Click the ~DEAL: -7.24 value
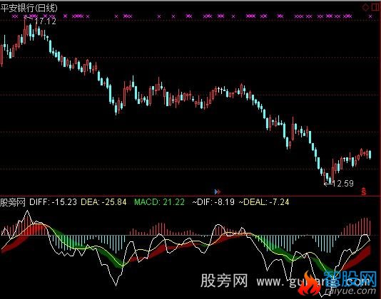Viewport: 381px width, 299px height. [264, 201]
